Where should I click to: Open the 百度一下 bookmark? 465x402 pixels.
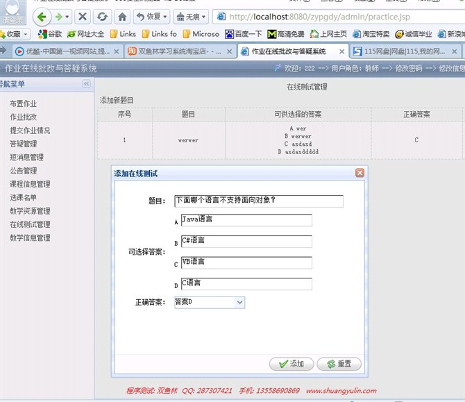coord(244,34)
